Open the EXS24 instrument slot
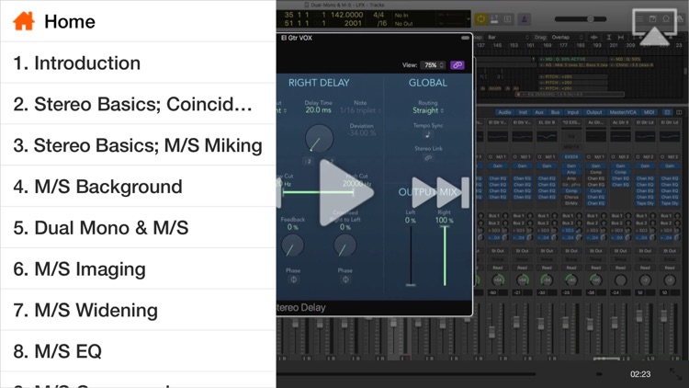689x388 pixels. [571, 156]
